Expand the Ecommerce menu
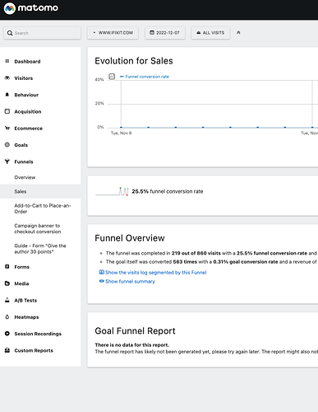Image resolution: width=318 pixels, height=412 pixels. pos(29,129)
